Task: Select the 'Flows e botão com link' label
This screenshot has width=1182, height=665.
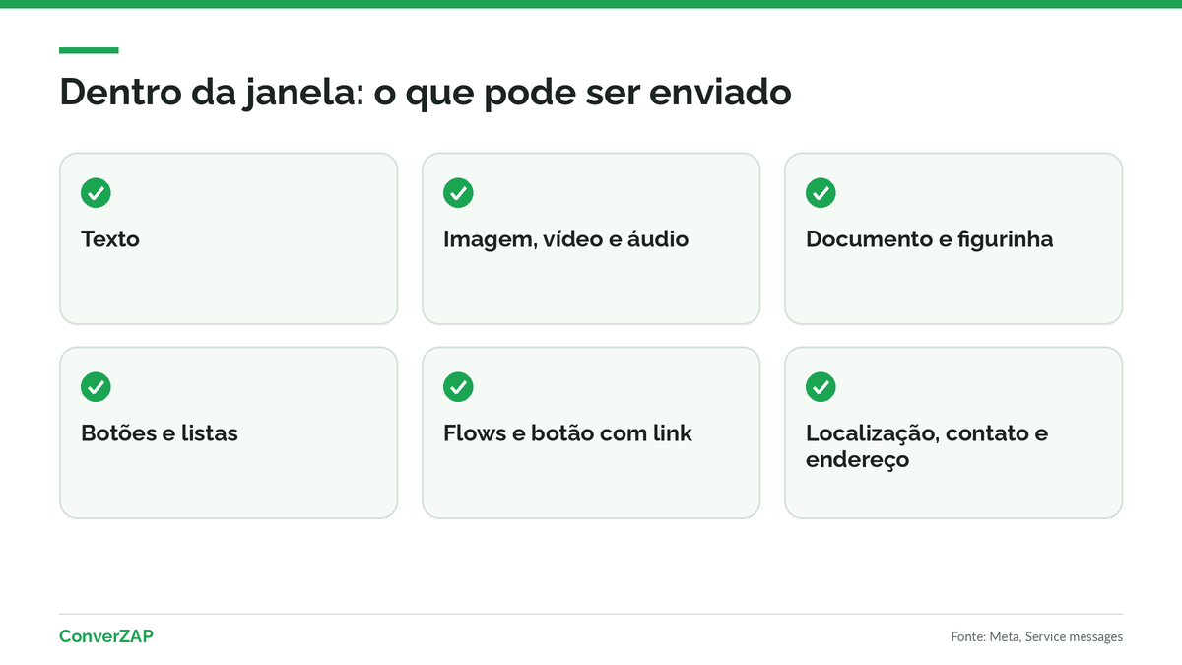Action: pyautogui.click(x=567, y=433)
